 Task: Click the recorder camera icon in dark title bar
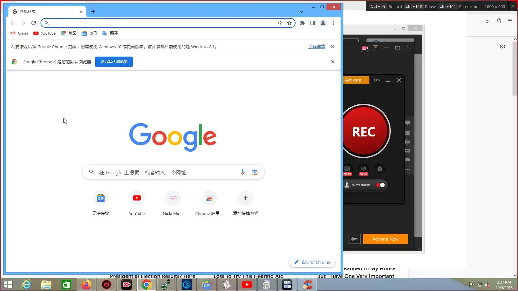click(365, 48)
